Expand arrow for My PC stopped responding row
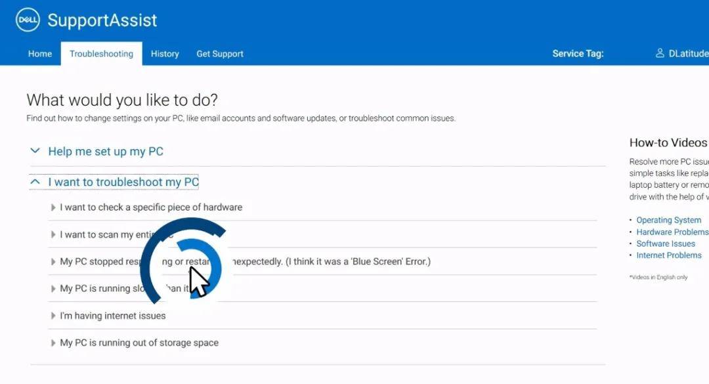The height and width of the screenshot is (384, 709). 53,261
